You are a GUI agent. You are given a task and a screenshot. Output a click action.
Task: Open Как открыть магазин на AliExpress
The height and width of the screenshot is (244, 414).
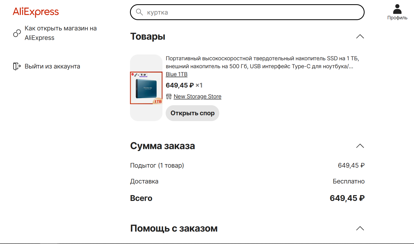click(x=61, y=33)
